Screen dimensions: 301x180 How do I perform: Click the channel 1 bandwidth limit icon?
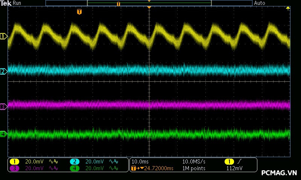[x=53, y=162]
